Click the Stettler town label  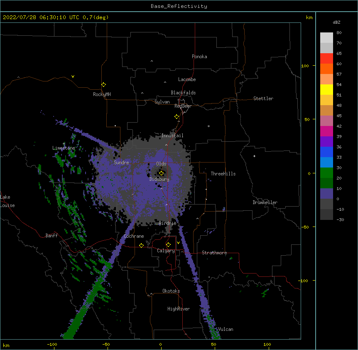[x=263, y=99]
